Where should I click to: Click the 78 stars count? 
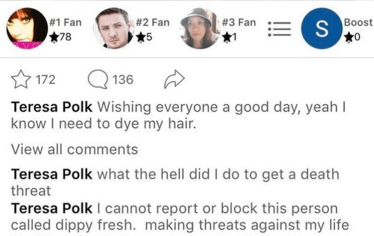coord(61,37)
